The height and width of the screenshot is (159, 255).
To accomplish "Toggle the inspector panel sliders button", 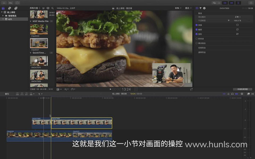I will pos(238,3).
